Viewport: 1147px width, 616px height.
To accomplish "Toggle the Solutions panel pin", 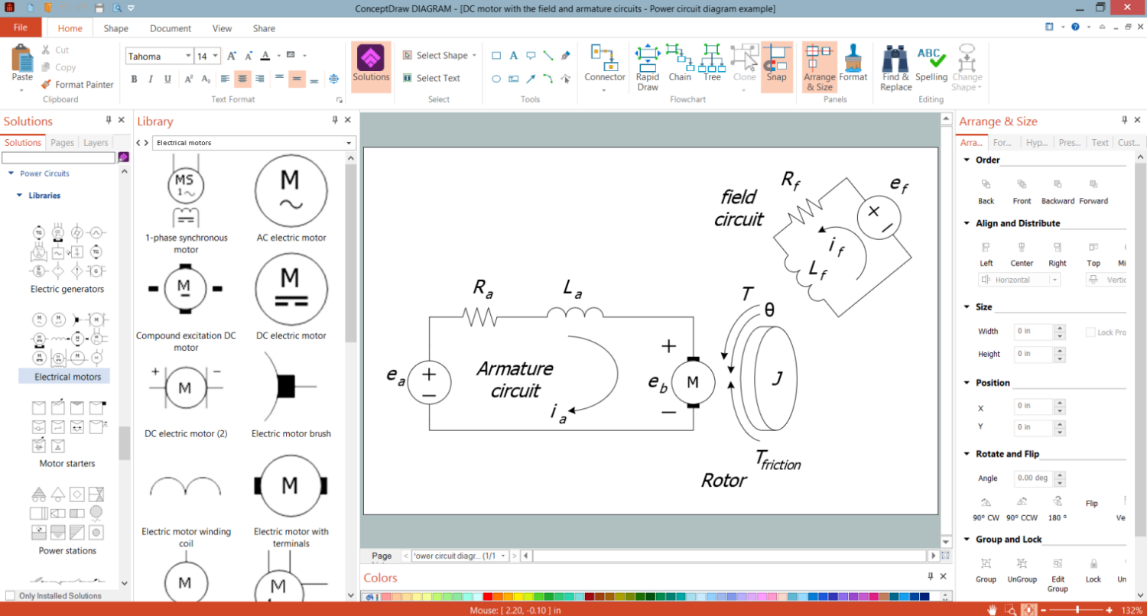I will [x=109, y=121].
